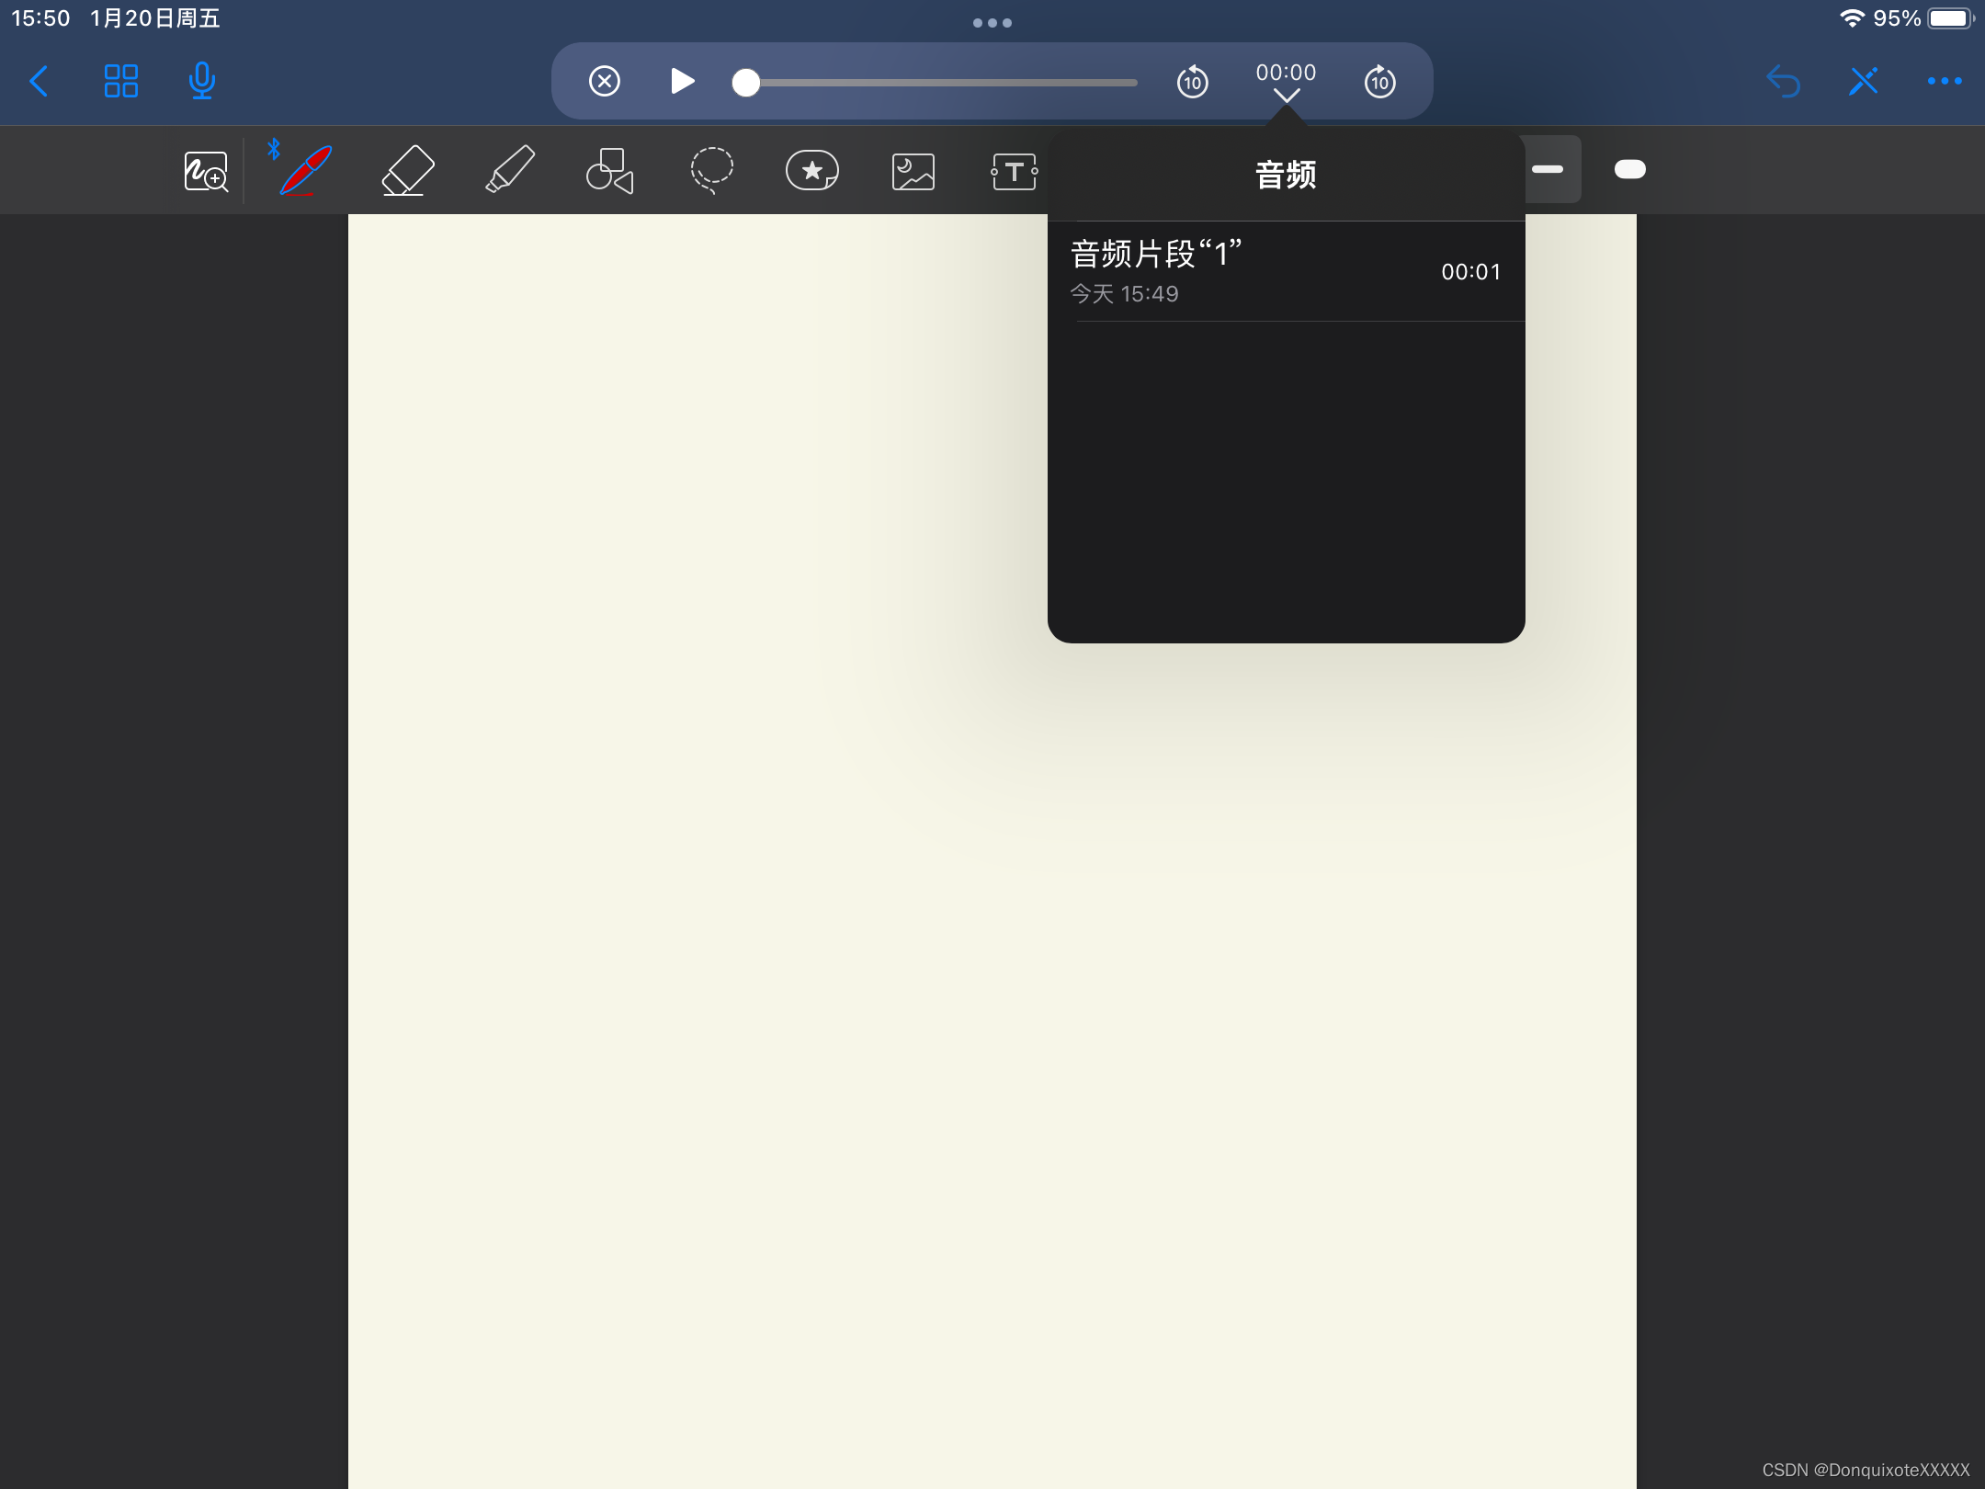Select the text box tool
1985x1489 pixels.
1014,172
